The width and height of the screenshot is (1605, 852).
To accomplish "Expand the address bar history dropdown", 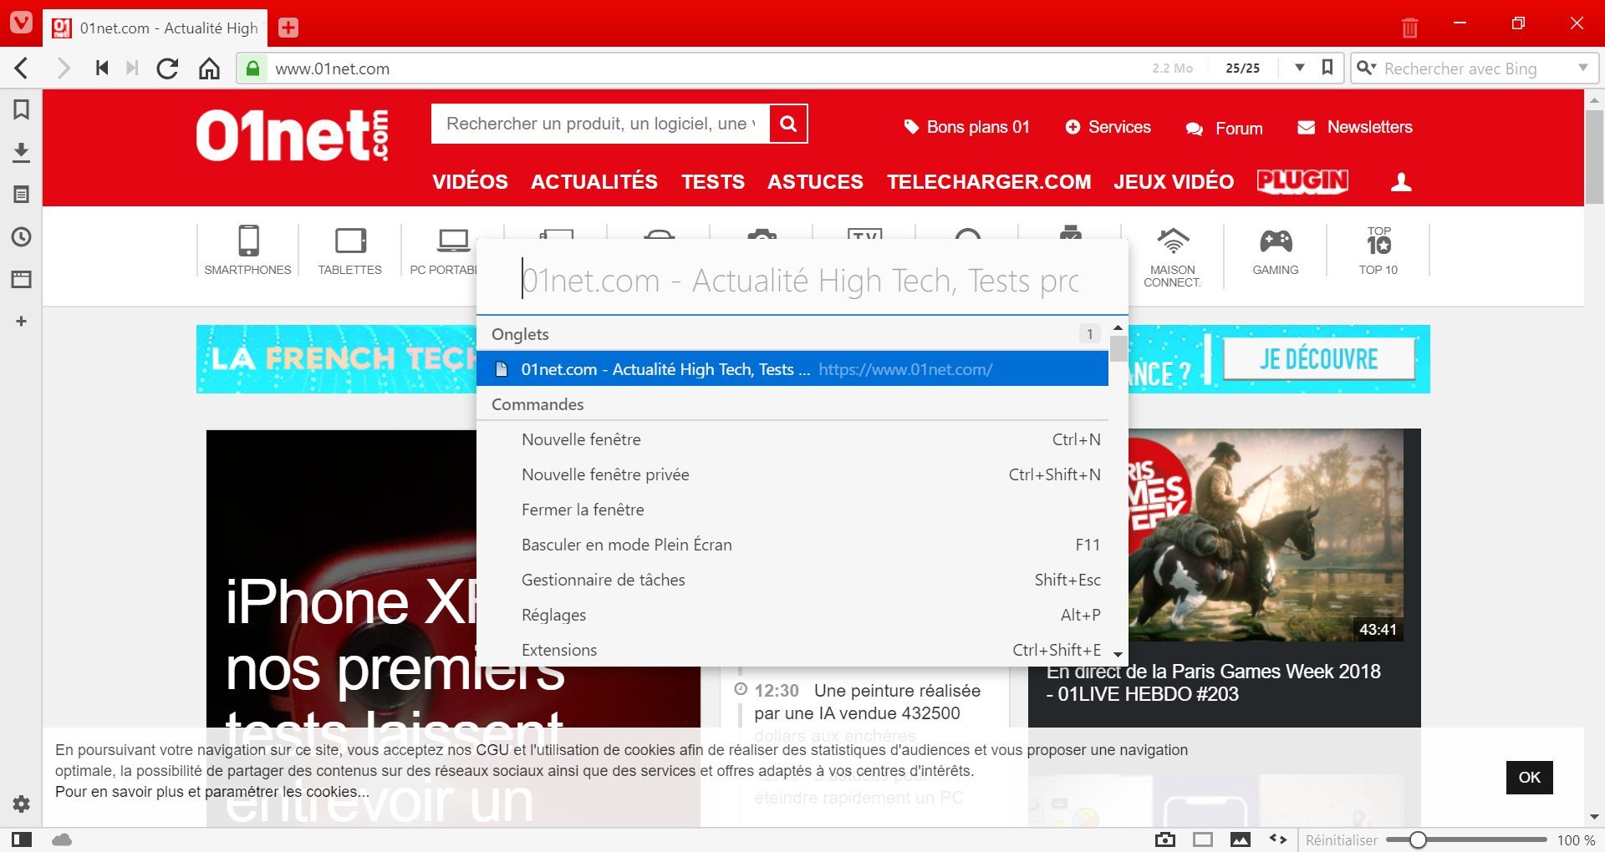I will pos(1299,68).
